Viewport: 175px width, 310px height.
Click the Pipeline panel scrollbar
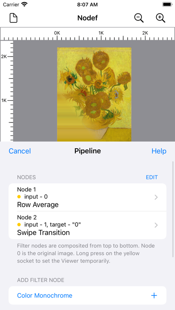pos(173,208)
